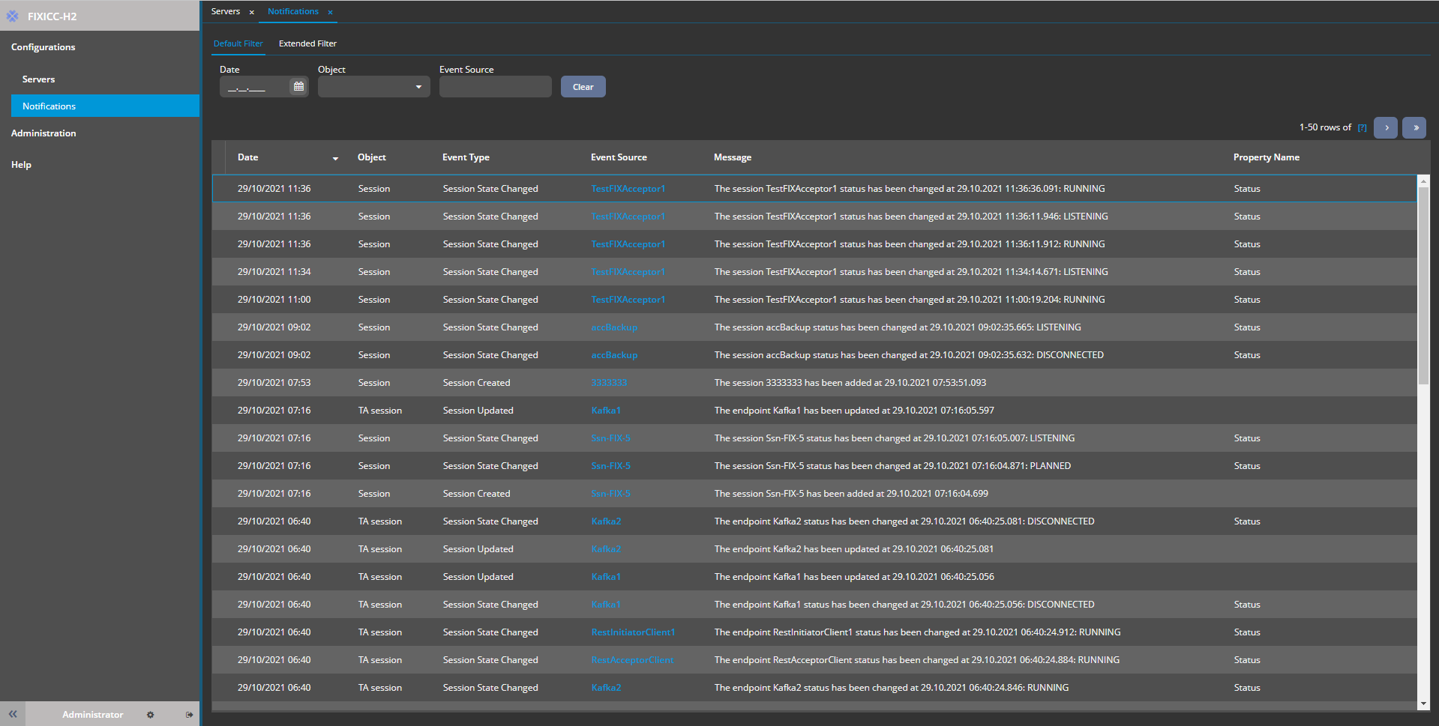Open TestFIXAcceptor1 link in 11:00 row
The width and height of the screenshot is (1439, 726).
tap(628, 300)
